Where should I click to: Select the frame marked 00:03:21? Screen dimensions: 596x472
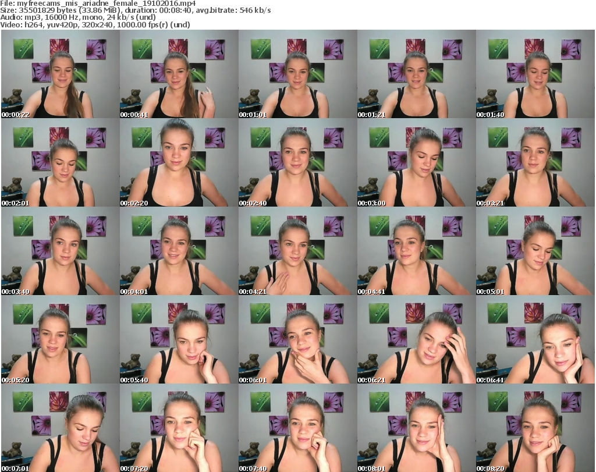click(534, 163)
